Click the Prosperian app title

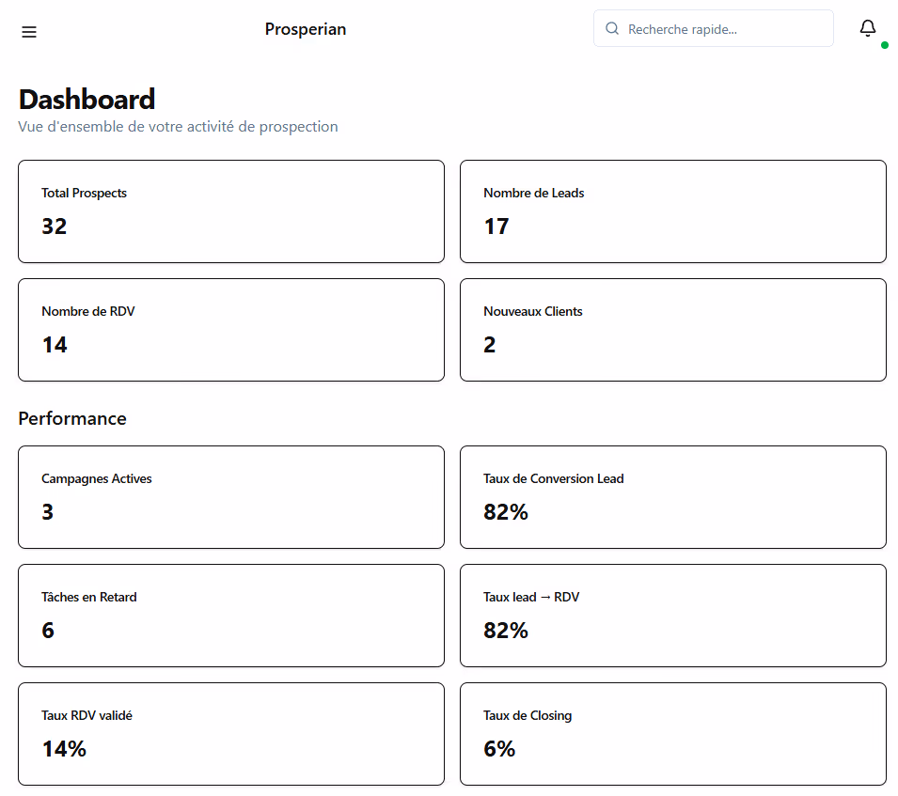[x=305, y=29]
